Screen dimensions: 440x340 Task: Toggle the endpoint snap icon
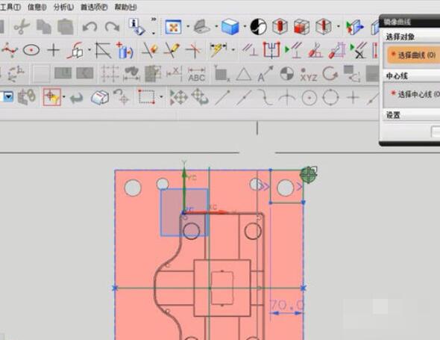click(x=222, y=97)
